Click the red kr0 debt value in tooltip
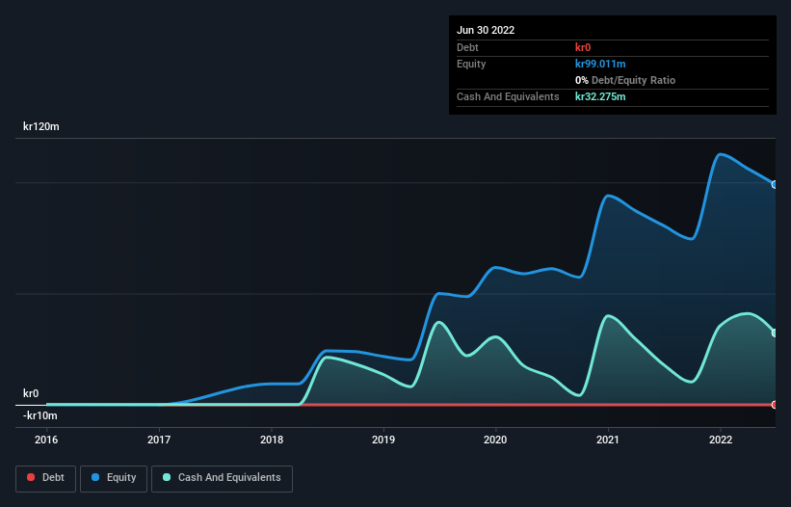Viewport: 791px width, 507px height. (x=583, y=47)
